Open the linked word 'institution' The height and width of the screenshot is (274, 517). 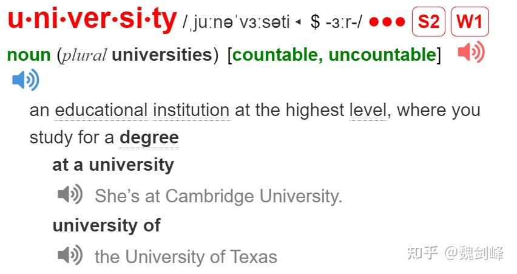(x=191, y=110)
